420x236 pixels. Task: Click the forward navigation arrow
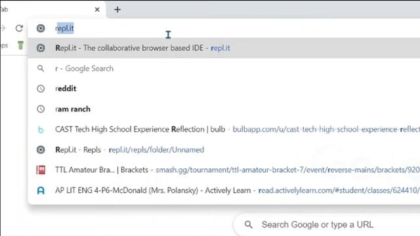click(x=3, y=28)
